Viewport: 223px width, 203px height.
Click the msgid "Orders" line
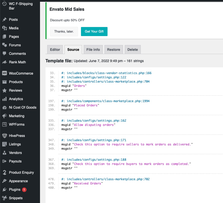tap(74, 86)
